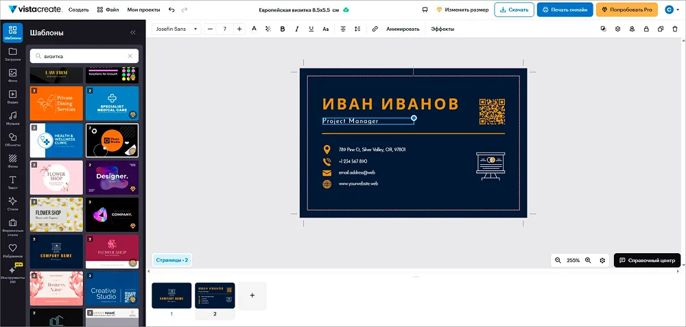Open the layers order icon
The image size is (686, 327).
pyautogui.click(x=617, y=29)
